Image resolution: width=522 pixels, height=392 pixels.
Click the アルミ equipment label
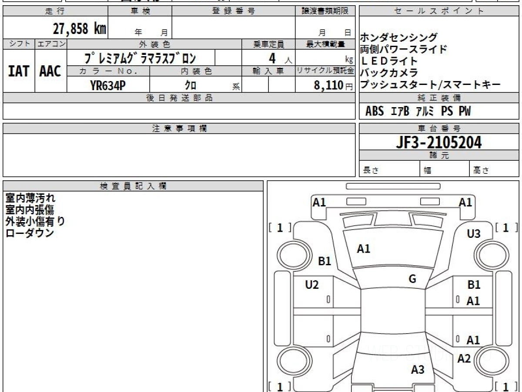425,112
